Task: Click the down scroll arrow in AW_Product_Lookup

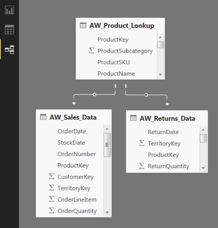Action: click(x=160, y=74)
